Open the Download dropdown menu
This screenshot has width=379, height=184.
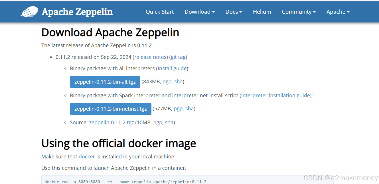coord(199,12)
